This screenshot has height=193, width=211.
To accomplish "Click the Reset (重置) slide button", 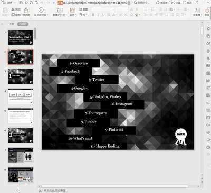I will 83,9.
